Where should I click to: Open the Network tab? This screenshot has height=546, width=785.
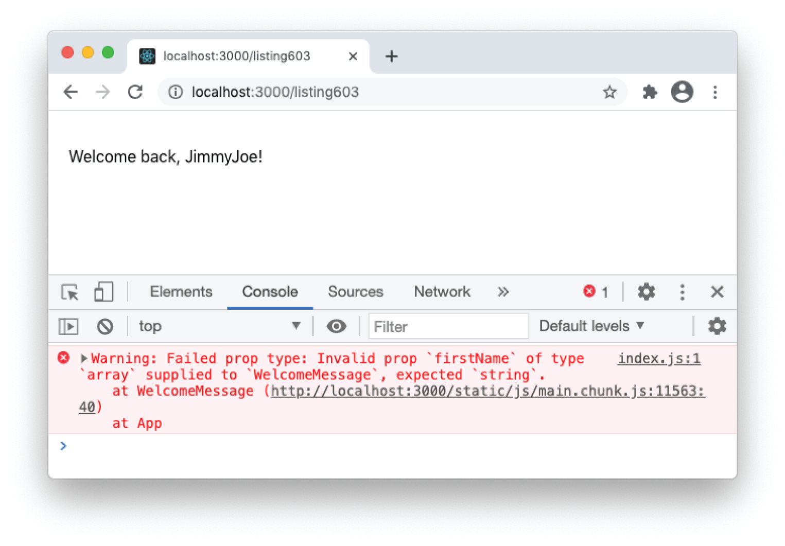(442, 291)
